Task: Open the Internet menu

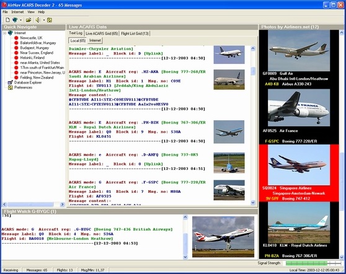Action: pos(17,12)
